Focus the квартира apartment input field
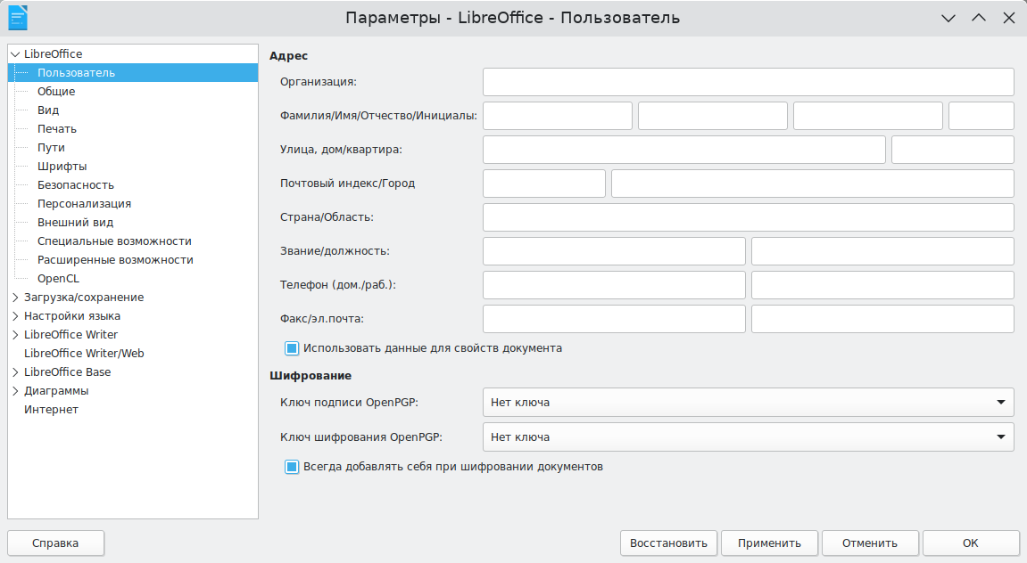This screenshot has height=563, width=1027. (x=952, y=150)
